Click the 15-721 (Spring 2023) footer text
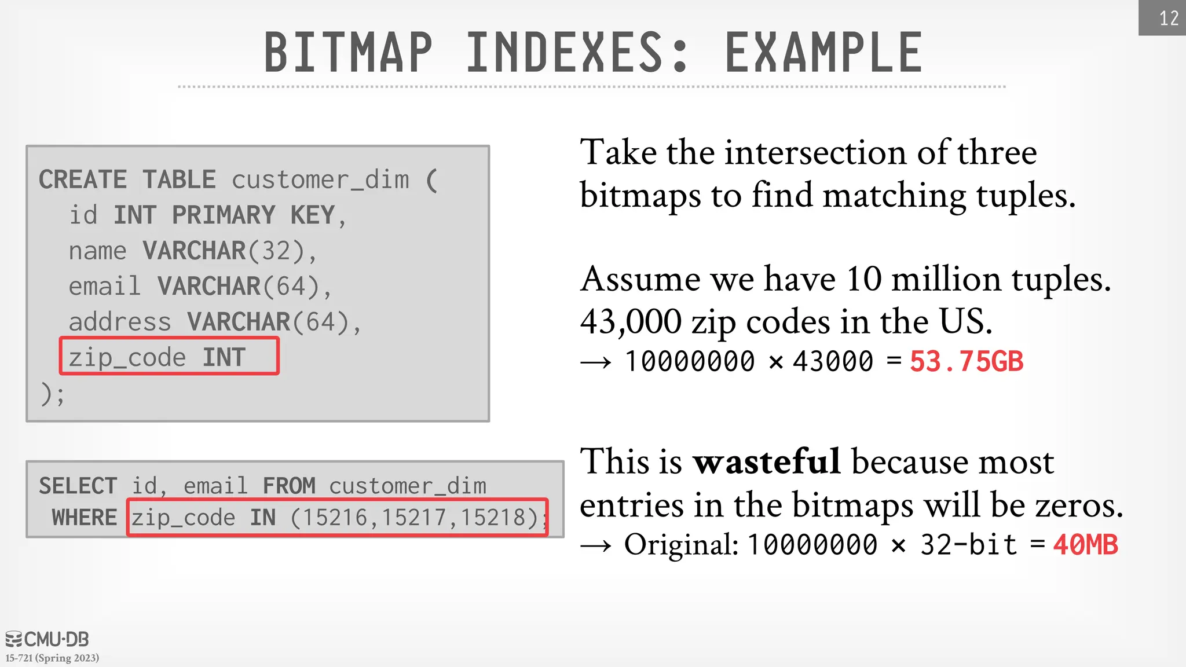 click(52, 658)
